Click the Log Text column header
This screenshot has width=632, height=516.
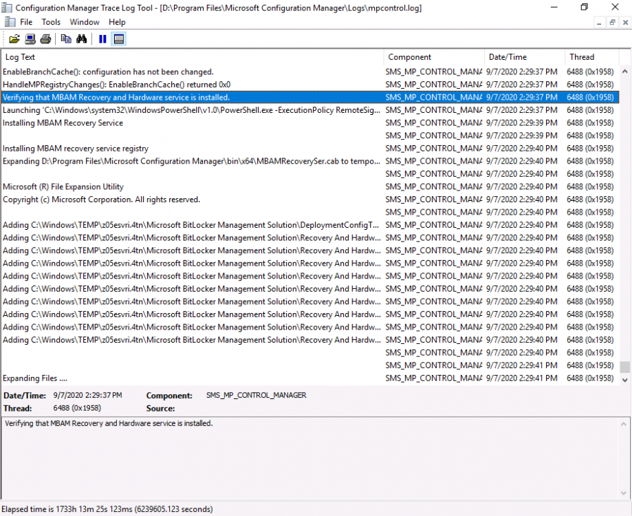193,57
